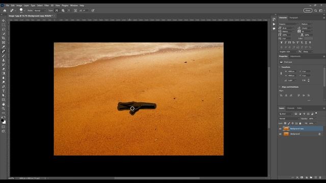Click the foreground color swatch

click(2, 120)
